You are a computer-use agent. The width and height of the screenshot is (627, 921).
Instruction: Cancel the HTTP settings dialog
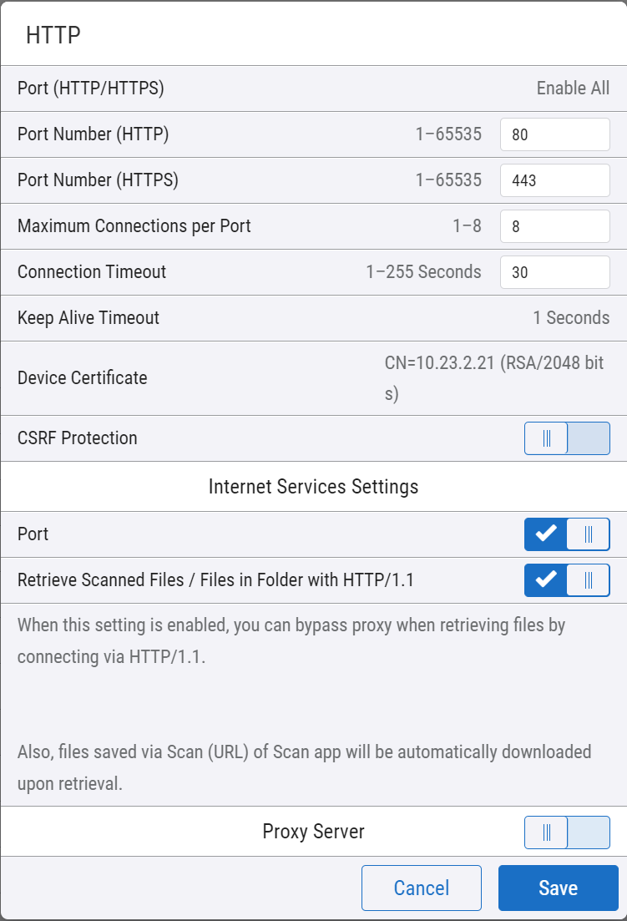422,888
